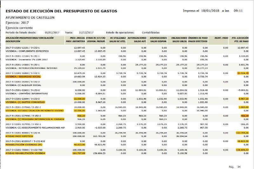The height and width of the screenshot is (169, 254).
Task: Click the 'REINT. PAGO' column header
Action: click(221, 38)
